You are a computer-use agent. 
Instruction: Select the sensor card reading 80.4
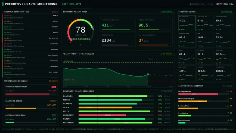(x=187, y=57)
